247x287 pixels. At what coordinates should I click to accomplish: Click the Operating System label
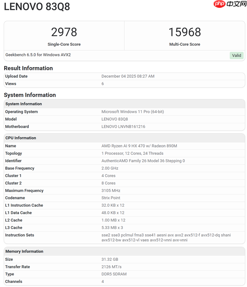click(21, 112)
